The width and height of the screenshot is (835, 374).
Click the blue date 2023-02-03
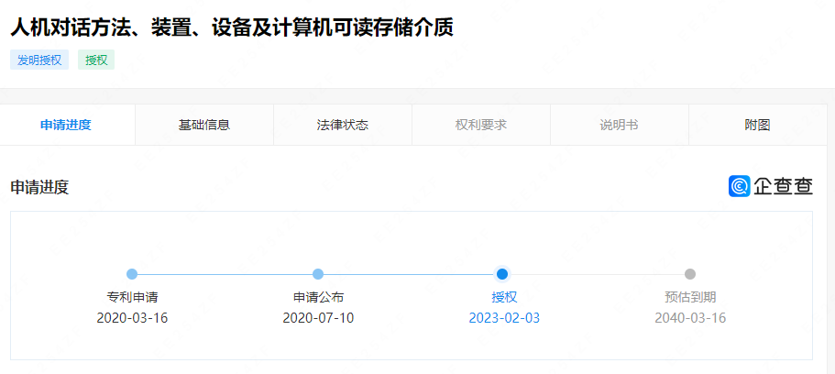point(504,318)
